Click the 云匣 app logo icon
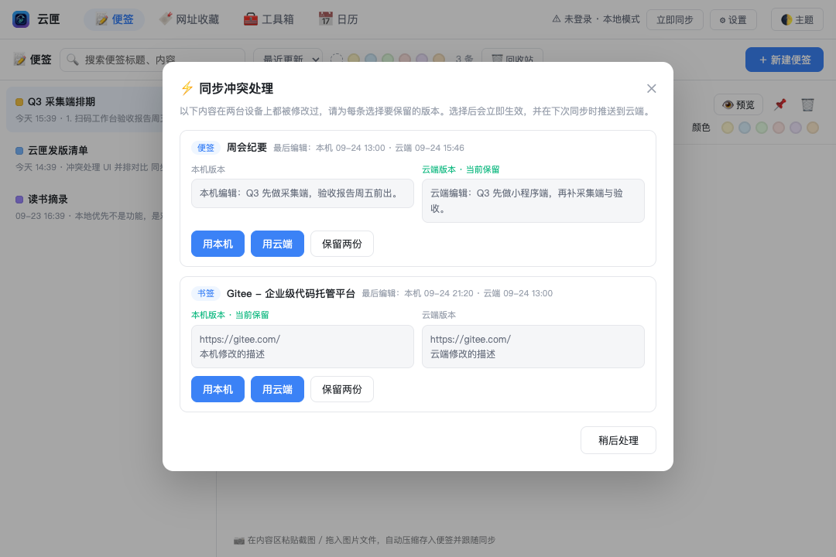The image size is (836, 557). point(21,19)
